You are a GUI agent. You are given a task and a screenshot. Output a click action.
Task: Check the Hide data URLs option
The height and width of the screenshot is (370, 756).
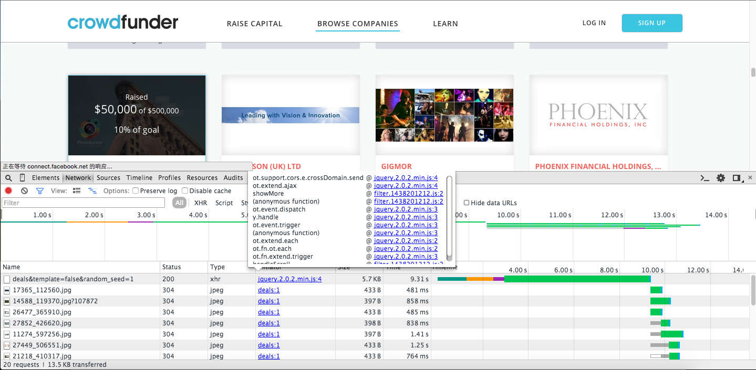coord(467,203)
